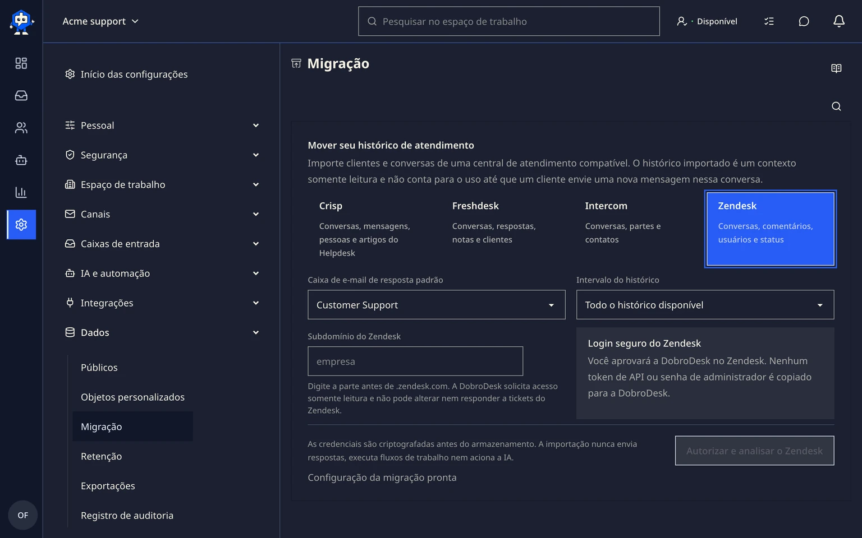Click the OF user avatar
This screenshot has width=862, height=538.
click(22, 515)
